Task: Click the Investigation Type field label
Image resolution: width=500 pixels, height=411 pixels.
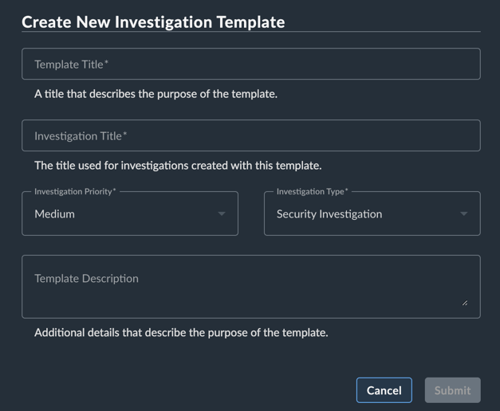Action: 312,191
